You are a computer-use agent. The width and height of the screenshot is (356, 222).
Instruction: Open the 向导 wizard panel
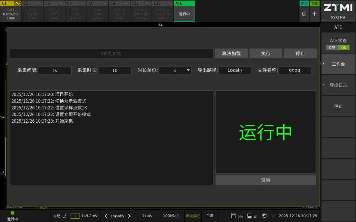click(x=304, y=4)
